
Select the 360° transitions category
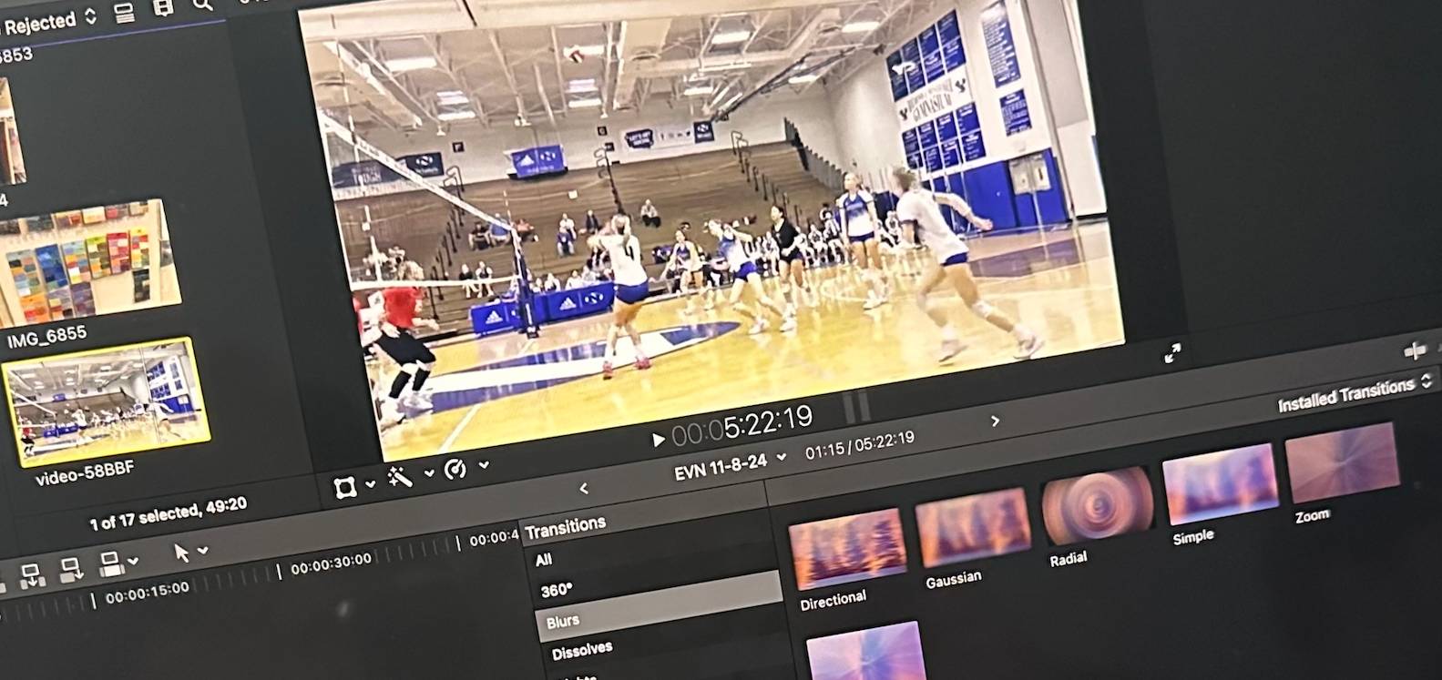point(557,590)
